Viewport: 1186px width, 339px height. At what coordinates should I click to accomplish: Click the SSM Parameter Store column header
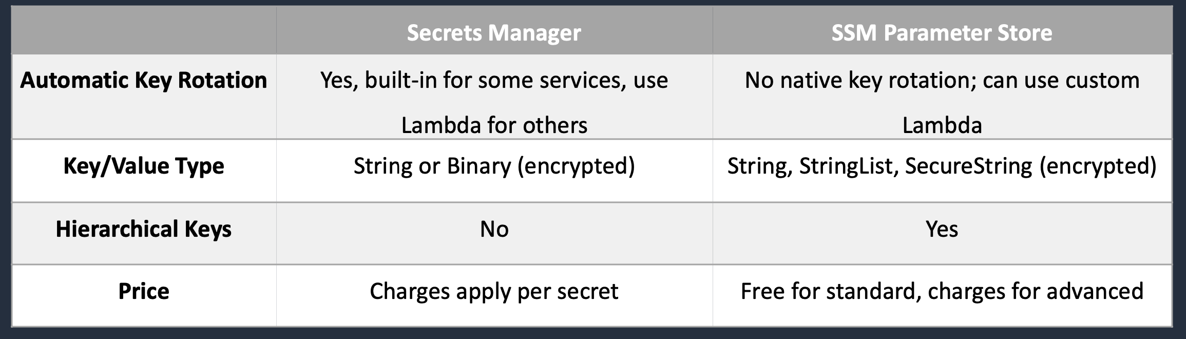[942, 33]
